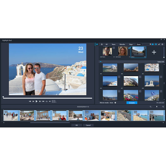Select the woman's face thumbnail
166x166 pixels.
click(x=123, y=51)
